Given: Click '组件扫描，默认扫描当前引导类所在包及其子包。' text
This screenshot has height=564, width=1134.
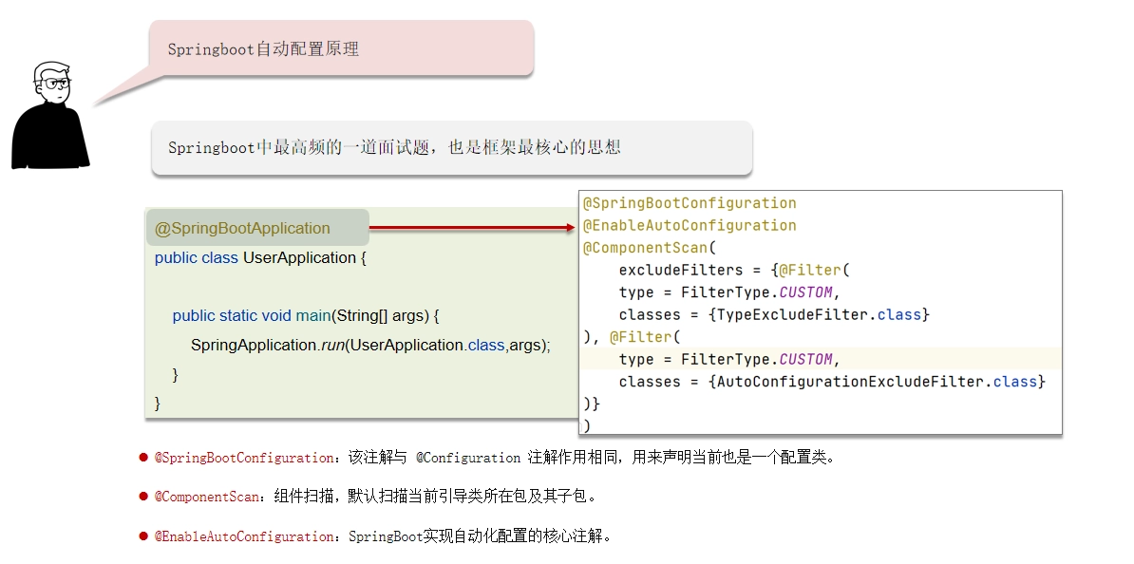Looking at the screenshot, I should [x=436, y=497].
